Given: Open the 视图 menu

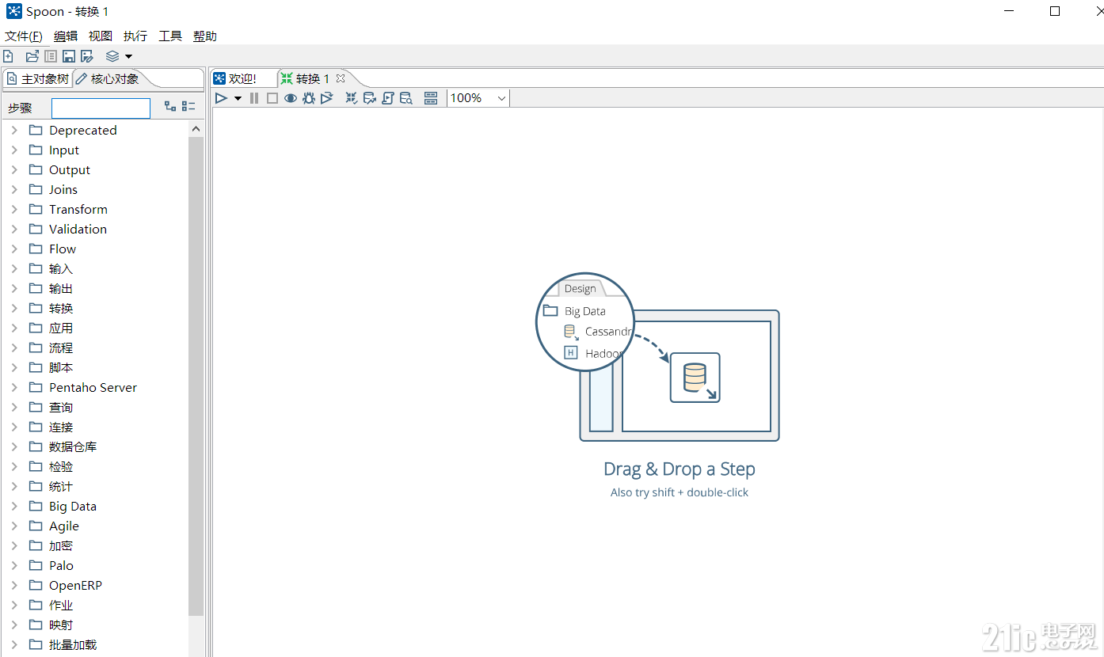Looking at the screenshot, I should tap(101, 36).
